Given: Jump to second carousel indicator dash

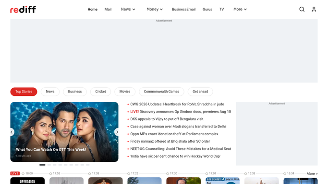Looking at the screenshot, I should click(x=49, y=165).
